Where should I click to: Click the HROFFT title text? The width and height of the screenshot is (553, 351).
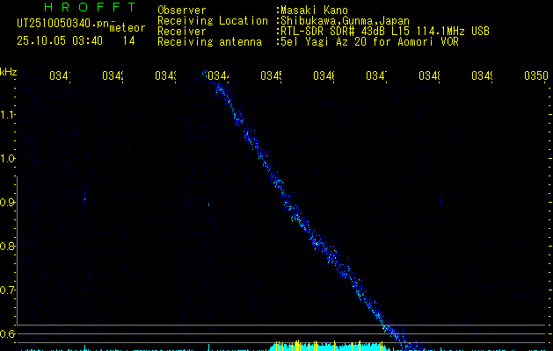pos(91,7)
